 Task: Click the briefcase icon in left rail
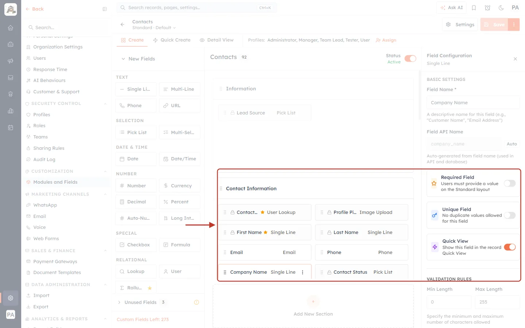11,44
